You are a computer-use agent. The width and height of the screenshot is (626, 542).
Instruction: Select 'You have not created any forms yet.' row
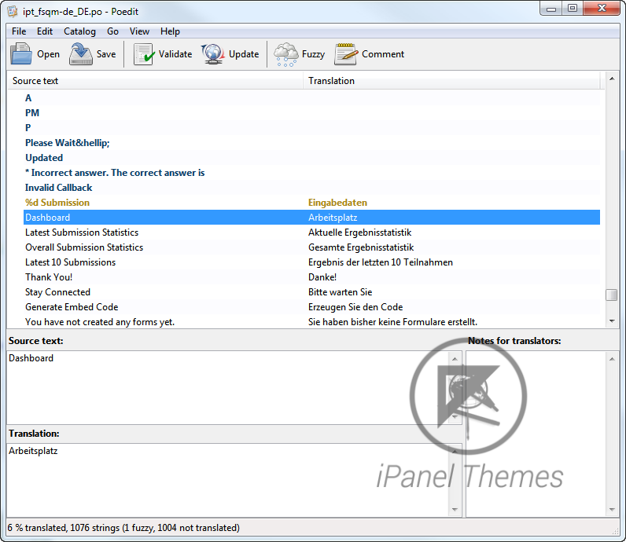[x=311, y=321]
